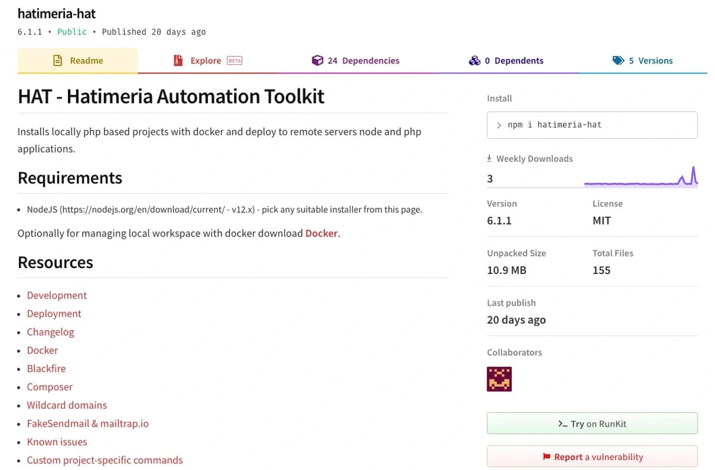Click the collaborator avatar image
This screenshot has height=470, width=715.
coord(499,379)
